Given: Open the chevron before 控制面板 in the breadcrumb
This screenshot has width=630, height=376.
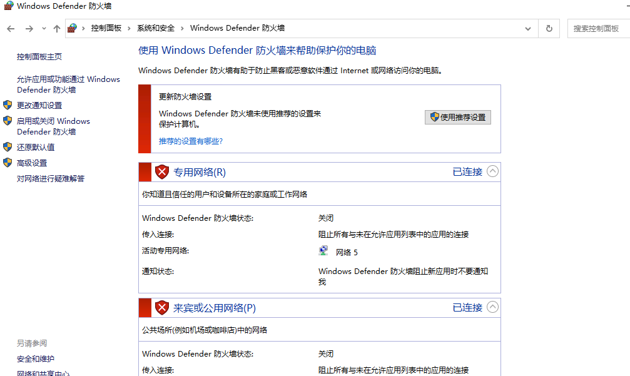Looking at the screenshot, I should [83, 28].
